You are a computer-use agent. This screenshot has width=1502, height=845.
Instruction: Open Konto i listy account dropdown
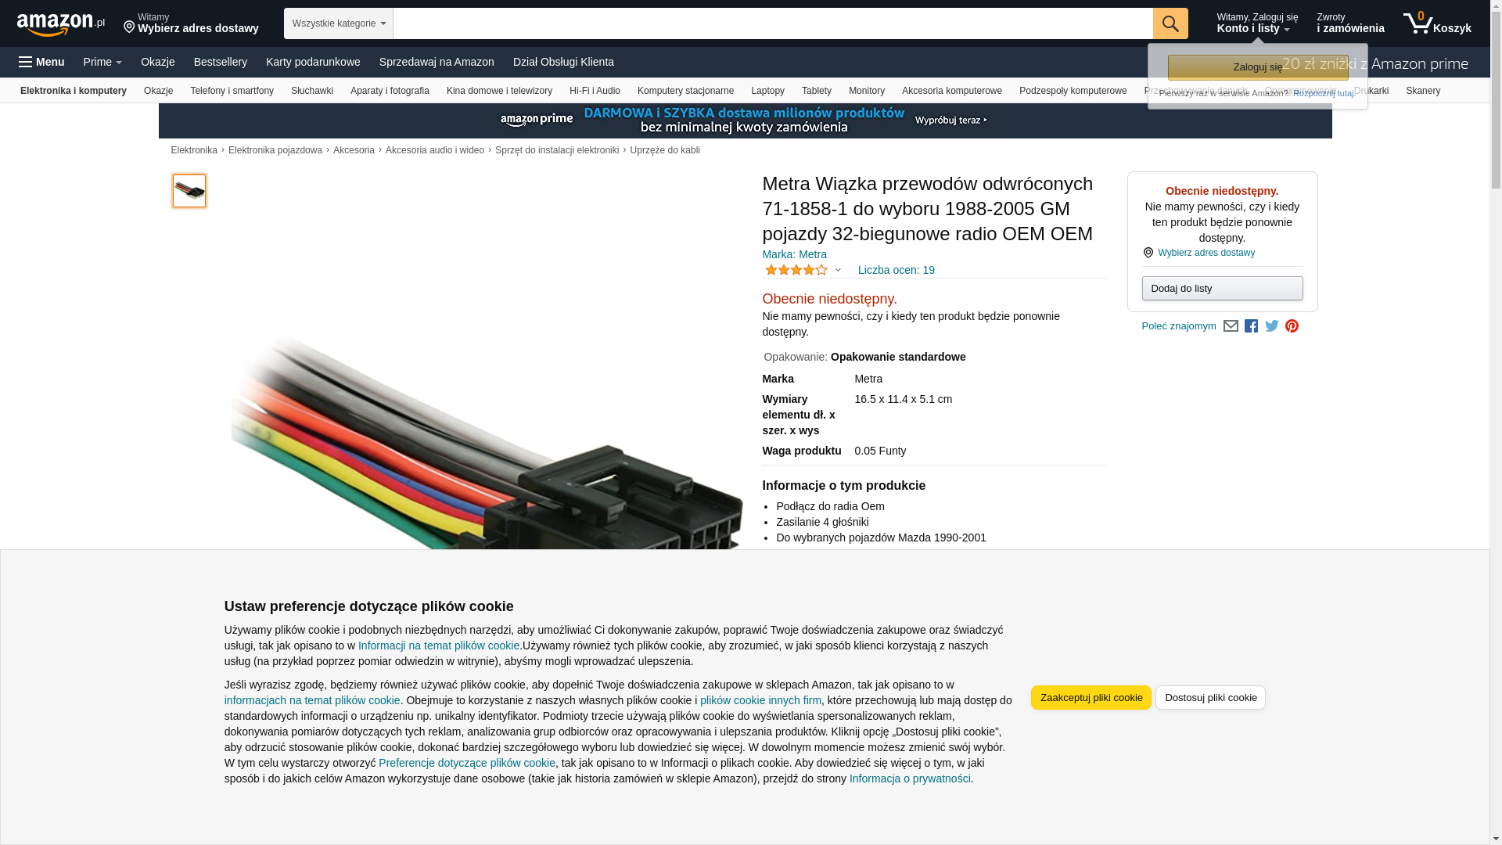click(x=1256, y=23)
